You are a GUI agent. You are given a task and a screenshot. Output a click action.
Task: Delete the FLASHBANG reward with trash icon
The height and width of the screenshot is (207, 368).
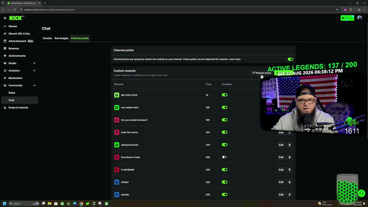coord(290,170)
